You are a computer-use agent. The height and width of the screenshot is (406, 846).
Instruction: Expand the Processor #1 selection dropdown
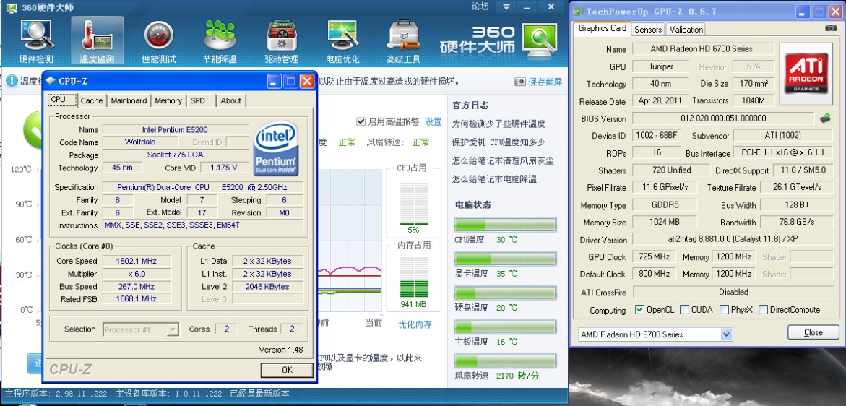tap(173, 329)
